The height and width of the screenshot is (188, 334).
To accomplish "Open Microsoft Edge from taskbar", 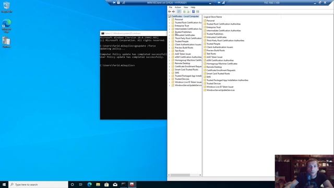I will pyautogui.click(x=89, y=184).
